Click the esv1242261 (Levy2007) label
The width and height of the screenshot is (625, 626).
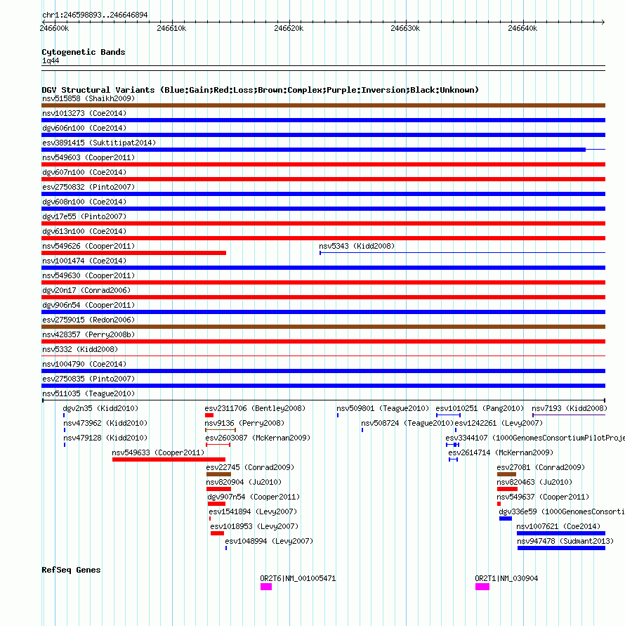point(499,424)
